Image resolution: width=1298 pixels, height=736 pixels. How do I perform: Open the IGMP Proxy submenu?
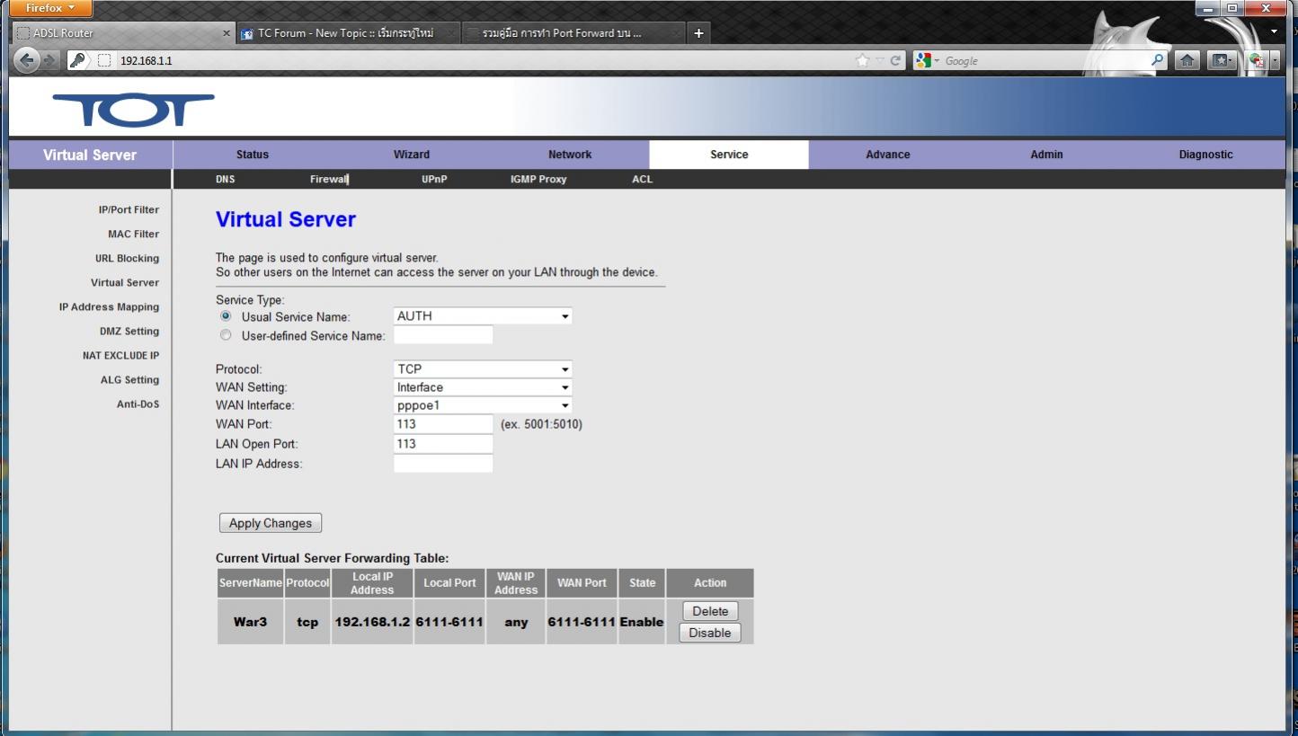[538, 179]
